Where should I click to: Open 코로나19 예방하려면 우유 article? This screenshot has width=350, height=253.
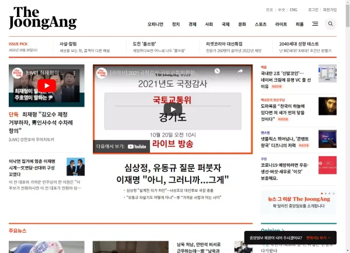285,171
